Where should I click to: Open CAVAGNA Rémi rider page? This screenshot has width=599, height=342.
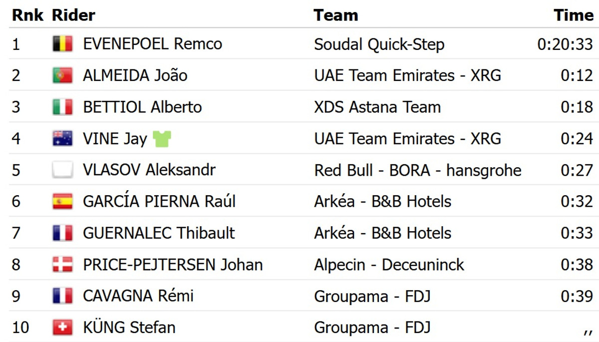tap(138, 296)
